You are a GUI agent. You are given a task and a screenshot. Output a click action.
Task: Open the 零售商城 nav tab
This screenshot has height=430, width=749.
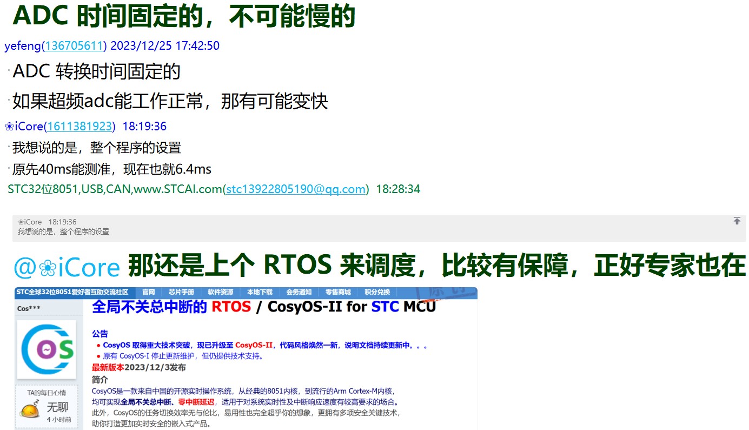tap(338, 292)
